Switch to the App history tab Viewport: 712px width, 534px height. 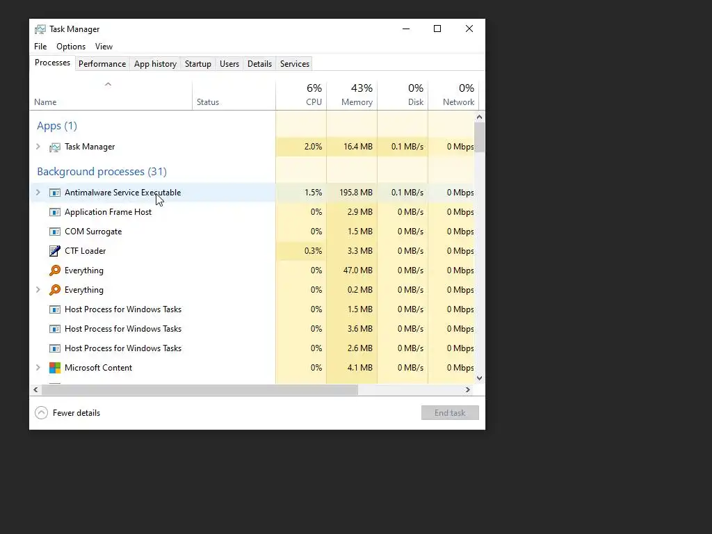[x=155, y=64]
